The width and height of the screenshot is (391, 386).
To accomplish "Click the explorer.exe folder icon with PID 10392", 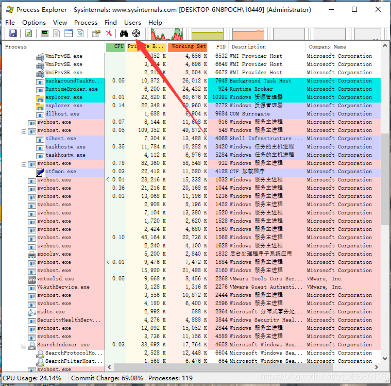I will click(x=40, y=98).
